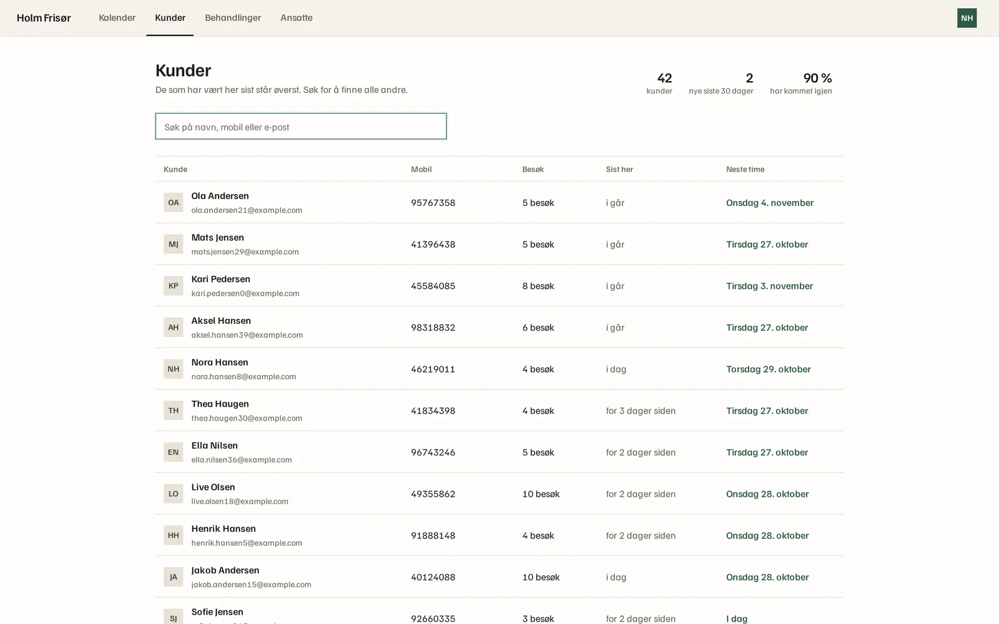Click the Sist her column header

click(x=619, y=169)
